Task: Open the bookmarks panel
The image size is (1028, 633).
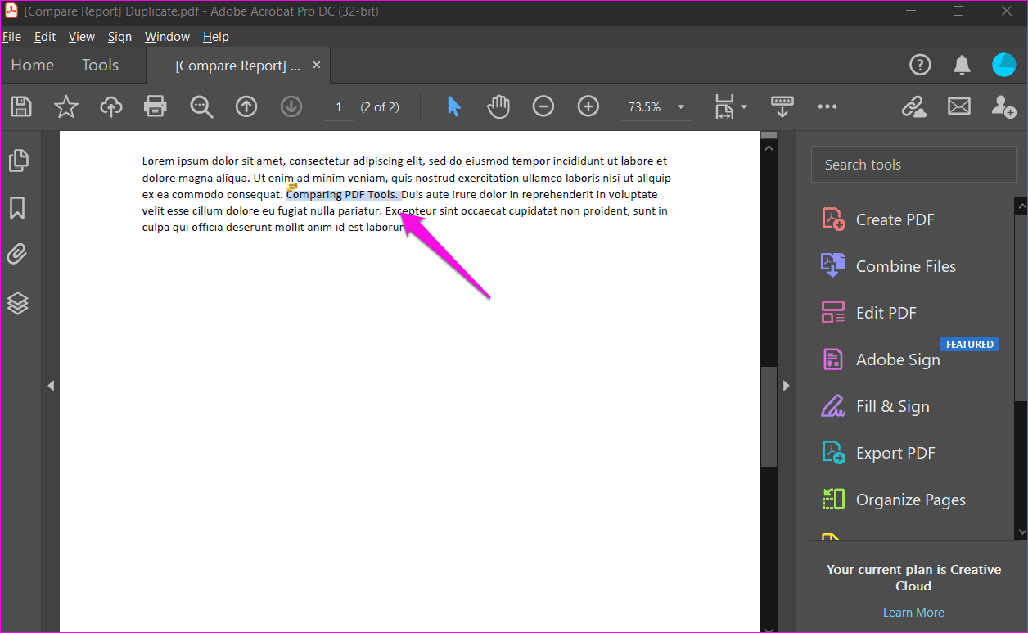Action: [18, 208]
